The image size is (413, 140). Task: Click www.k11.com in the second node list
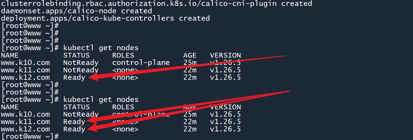point(25,122)
